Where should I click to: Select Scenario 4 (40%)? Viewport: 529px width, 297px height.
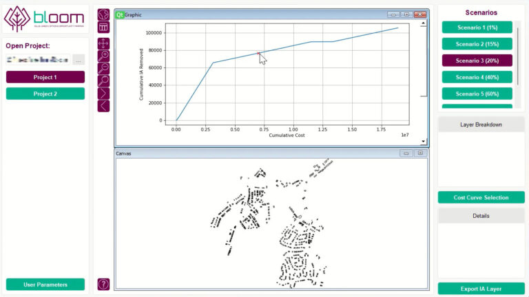pyautogui.click(x=477, y=77)
